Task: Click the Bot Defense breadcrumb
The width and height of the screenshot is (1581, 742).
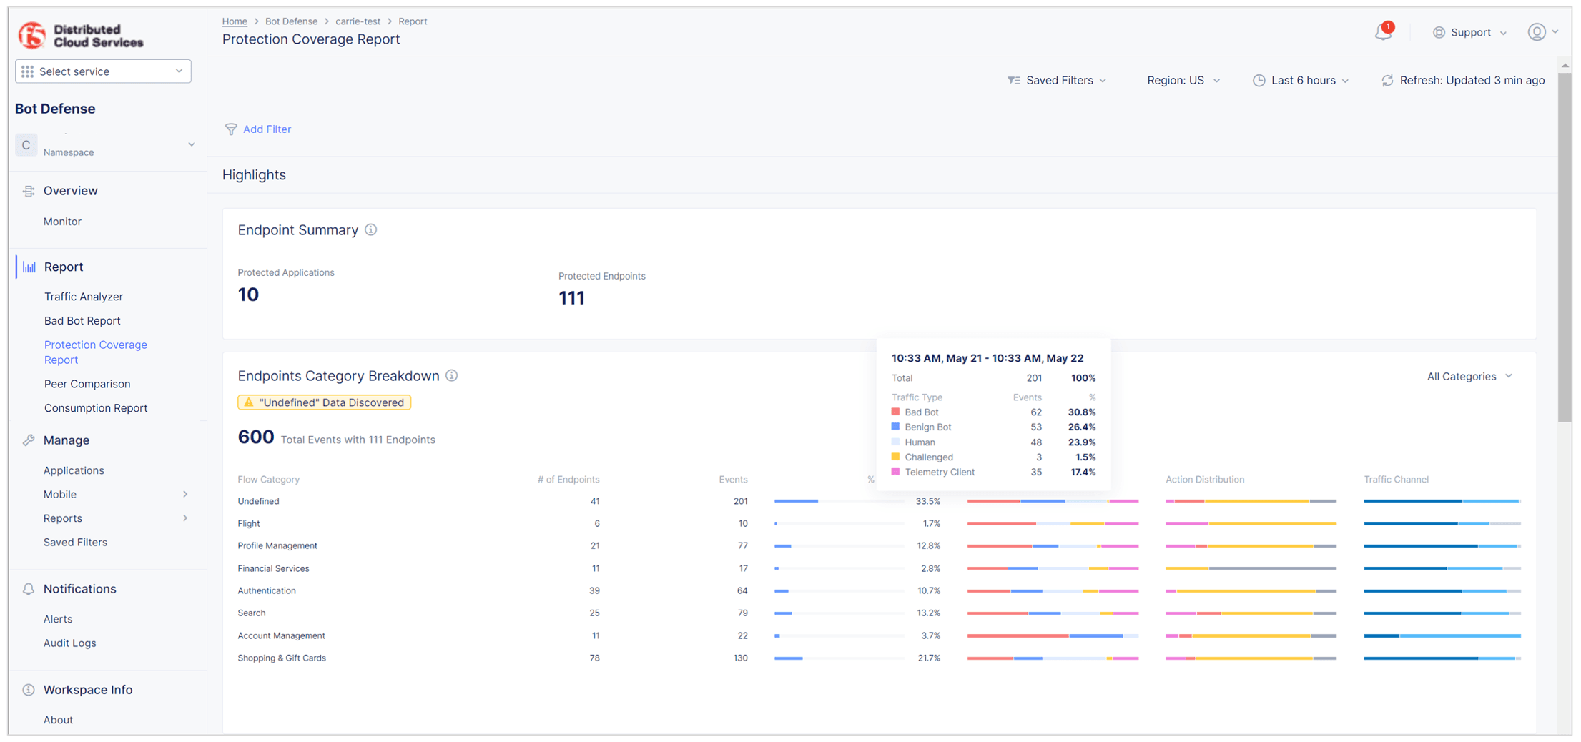Action: click(291, 21)
